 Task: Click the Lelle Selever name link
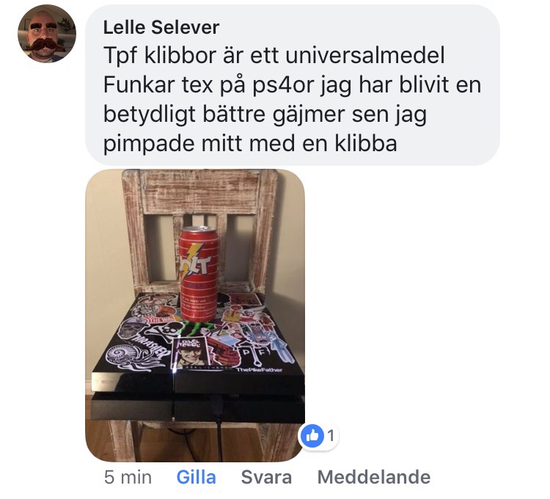161,27
